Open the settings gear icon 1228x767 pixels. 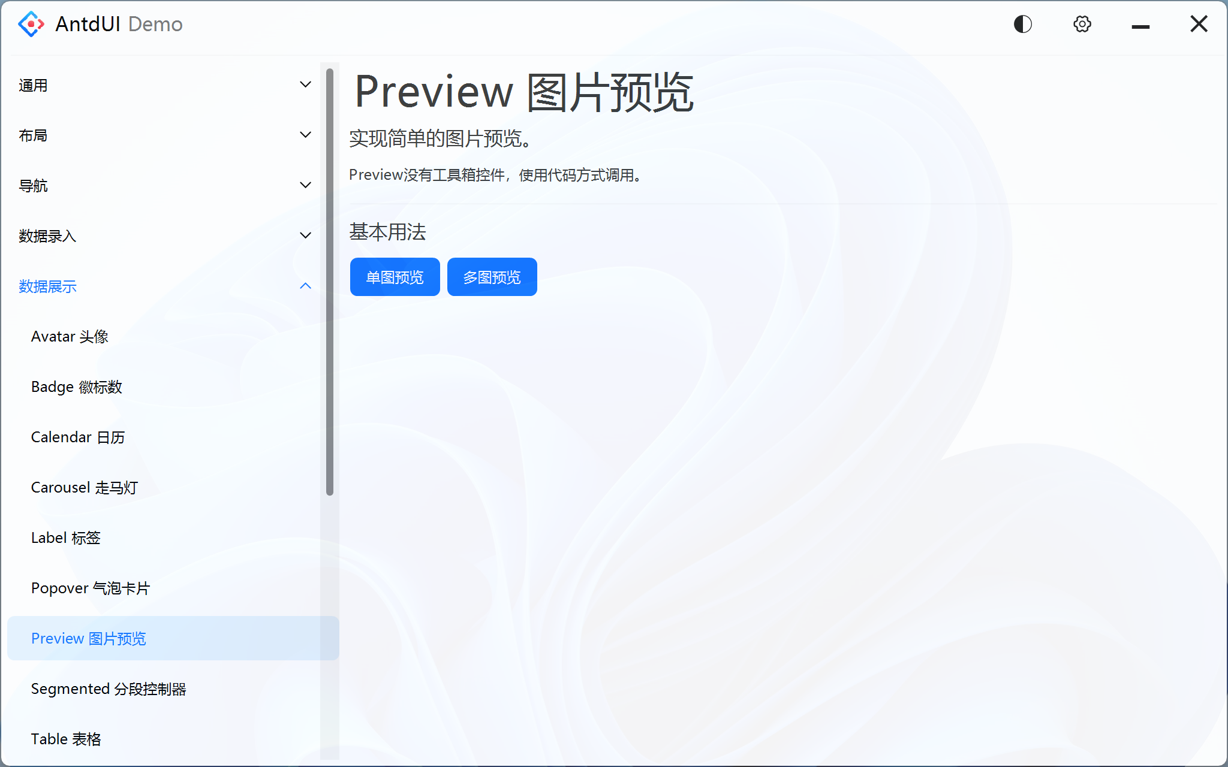[x=1082, y=24]
